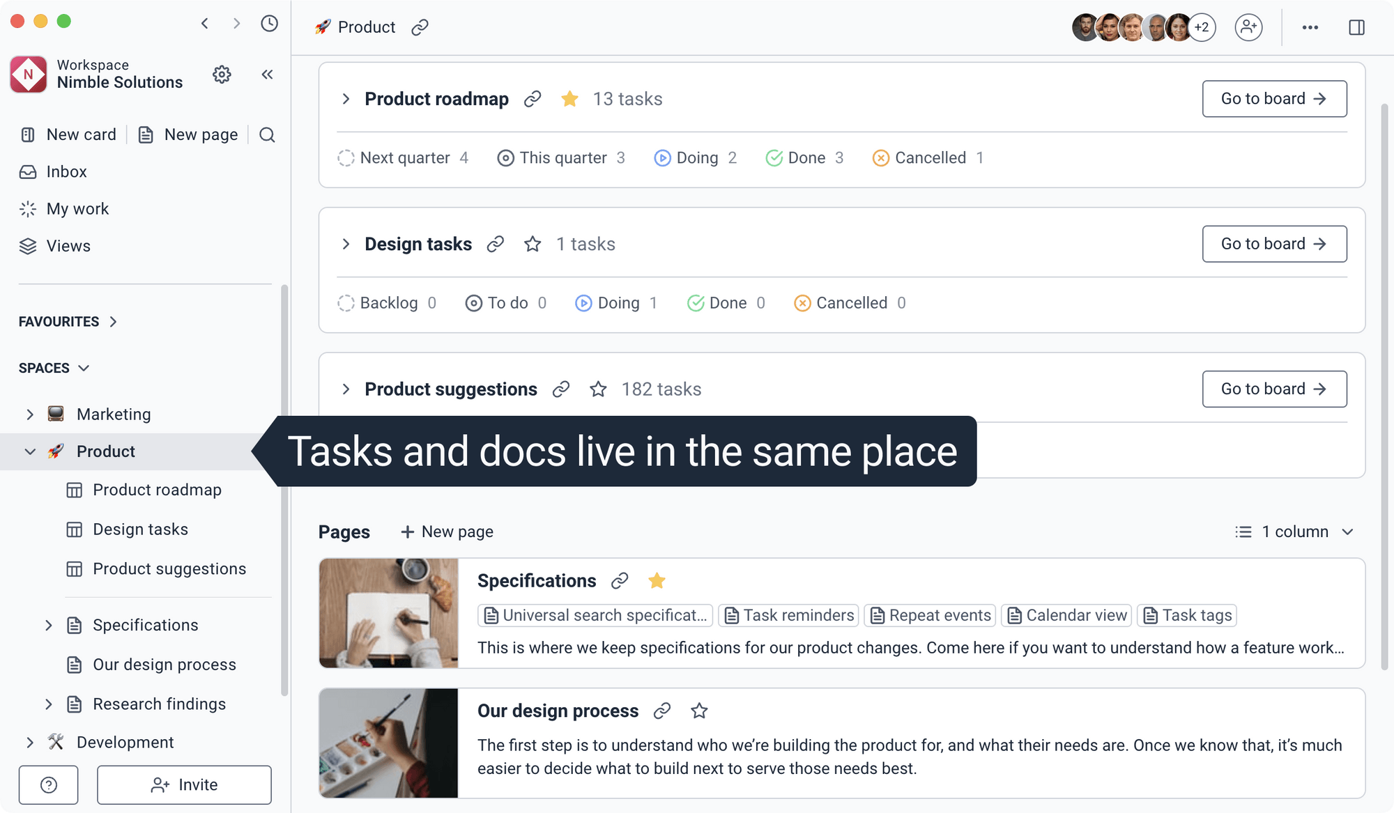Open the invite member icon in the header
Image resolution: width=1394 pixels, height=813 pixels.
point(1248,27)
